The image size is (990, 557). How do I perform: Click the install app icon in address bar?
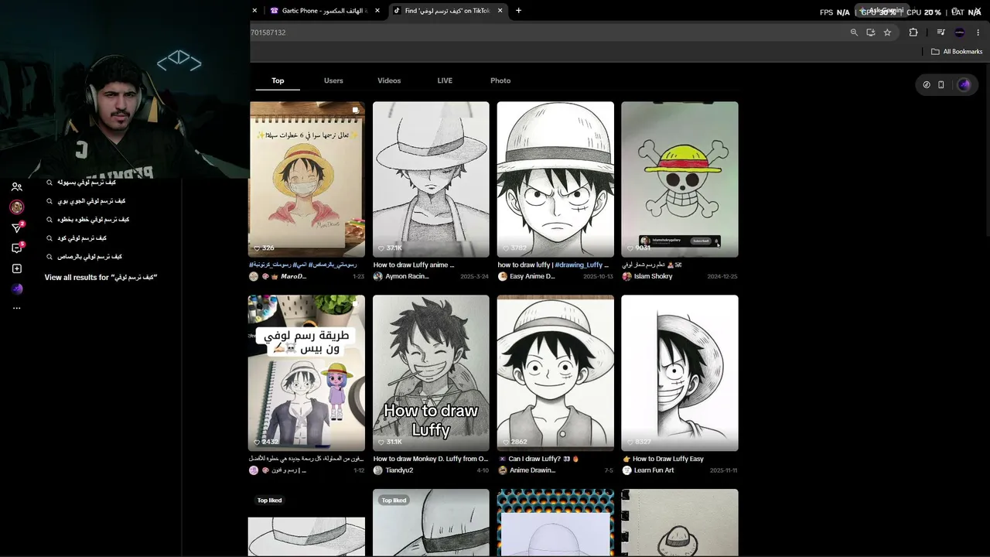tap(871, 32)
